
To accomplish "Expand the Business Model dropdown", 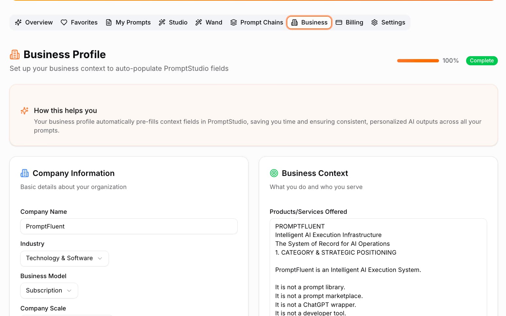I will tap(49, 290).
